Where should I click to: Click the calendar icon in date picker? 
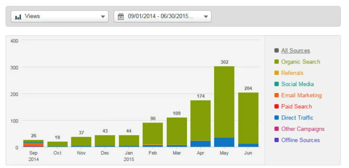tap(120, 16)
